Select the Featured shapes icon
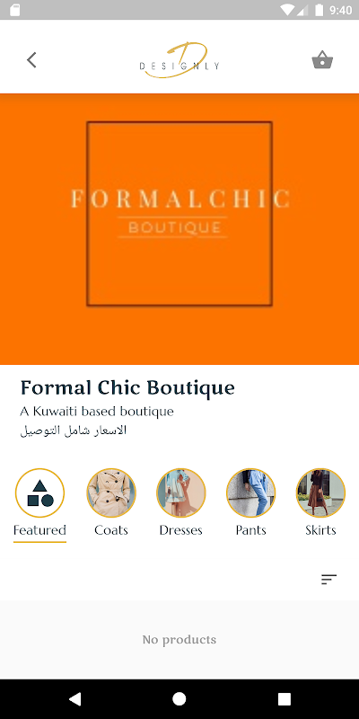 pyautogui.click(x=39, y=493)
